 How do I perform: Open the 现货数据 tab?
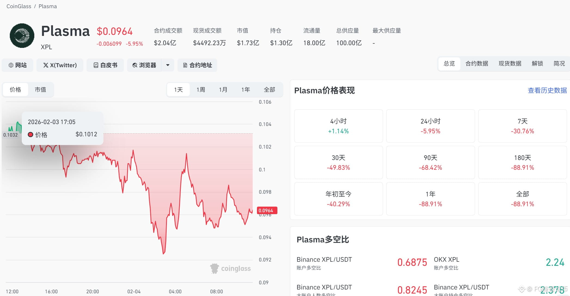coord(510,64)
